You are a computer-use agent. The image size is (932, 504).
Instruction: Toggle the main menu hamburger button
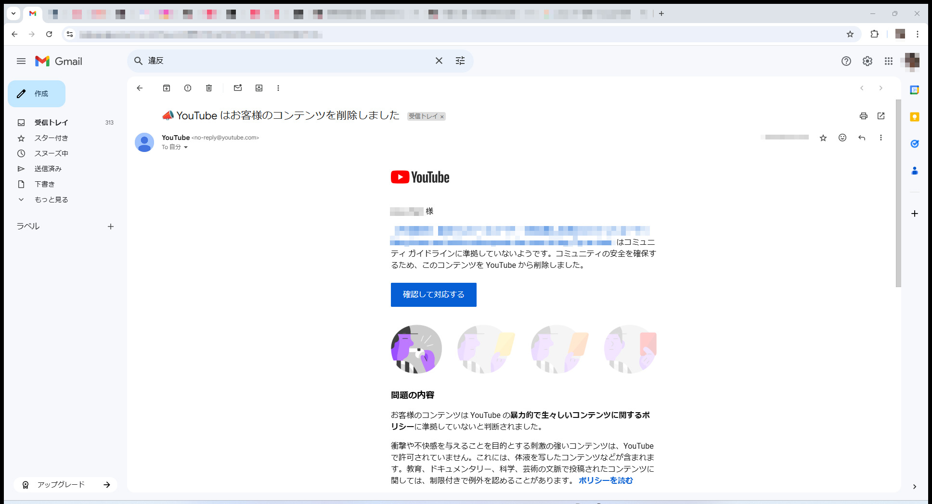point(21,61)
